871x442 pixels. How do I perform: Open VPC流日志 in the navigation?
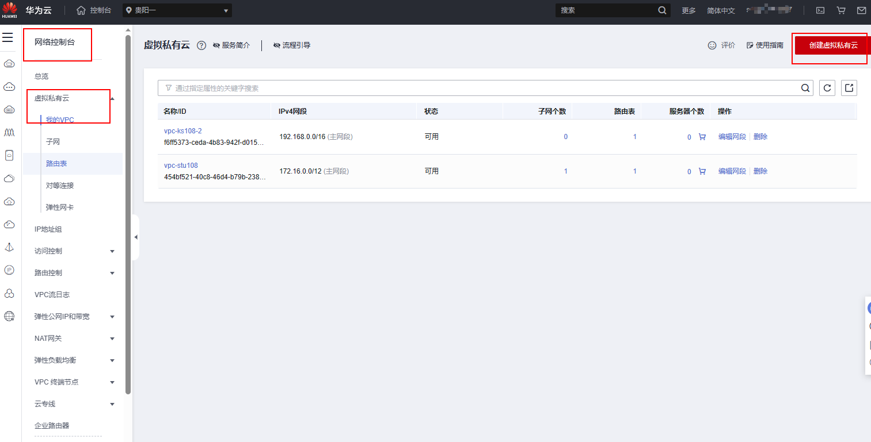(52, 295)
